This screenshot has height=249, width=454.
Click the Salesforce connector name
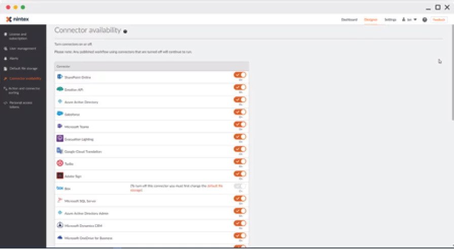pos(72,115)
